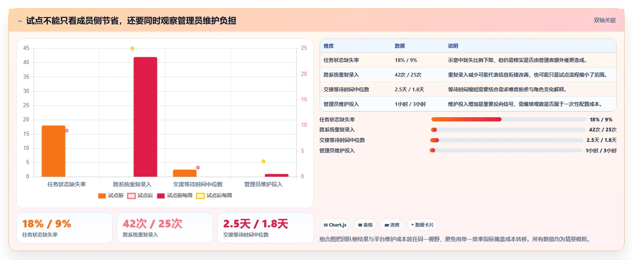Toggle the 试点后每周 legend entry

(x=214, y=196)
